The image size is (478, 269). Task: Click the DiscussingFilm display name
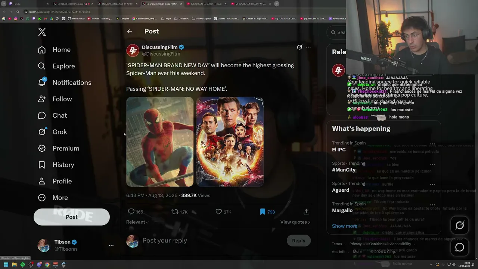pos(159,47)
